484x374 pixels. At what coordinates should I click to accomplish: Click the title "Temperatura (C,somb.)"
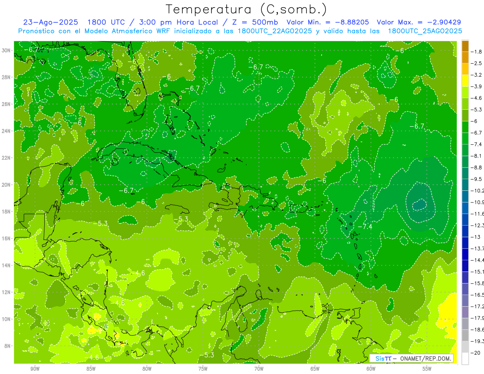tap(246, 9)
